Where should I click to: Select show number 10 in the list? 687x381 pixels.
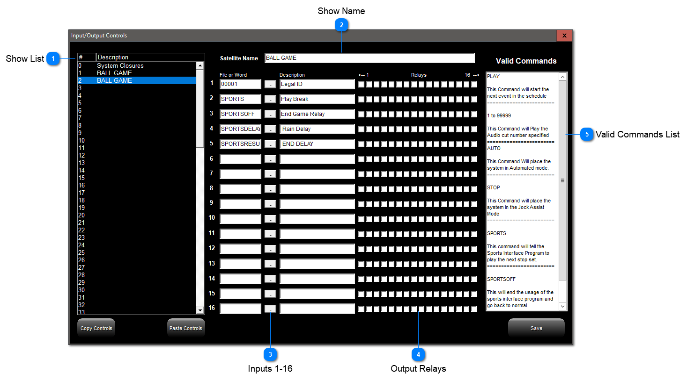[137, 140]
